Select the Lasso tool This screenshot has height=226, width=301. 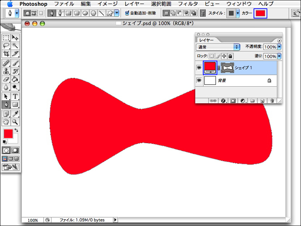[x=6, y=46]
